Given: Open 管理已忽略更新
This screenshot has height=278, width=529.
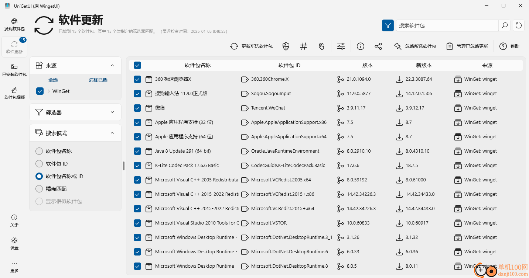Looking at the screenshot, I should point(467,46).
